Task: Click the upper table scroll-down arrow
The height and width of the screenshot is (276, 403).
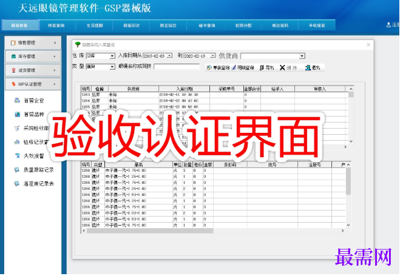Action: coord(351,141)
